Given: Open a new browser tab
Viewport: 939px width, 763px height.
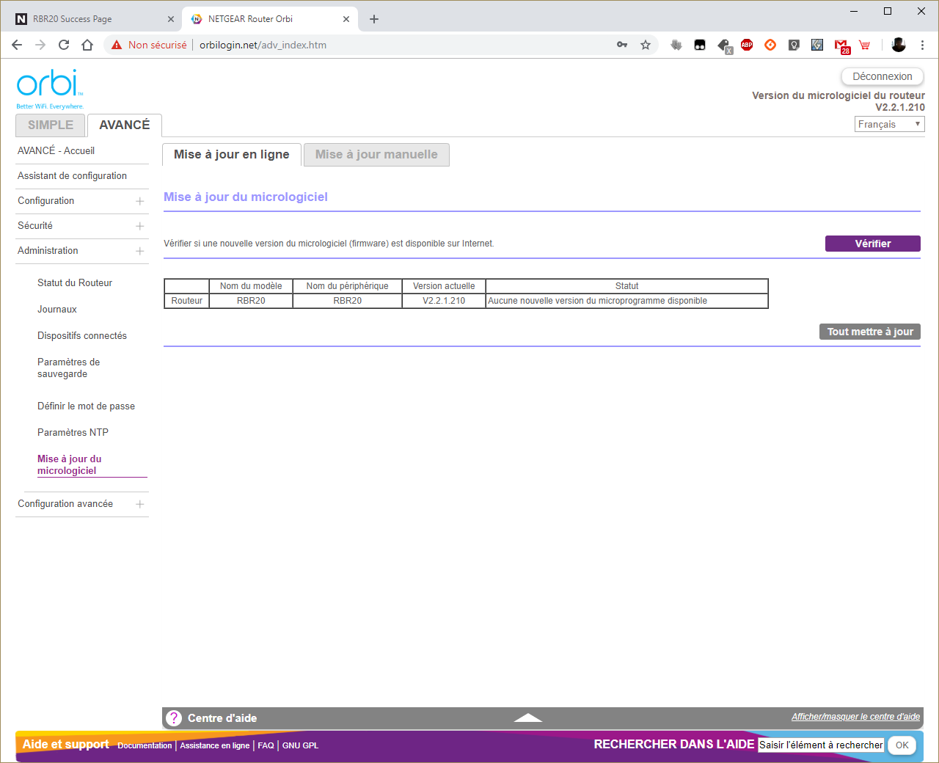Looking at the screenshot, I should click(374, 19).
